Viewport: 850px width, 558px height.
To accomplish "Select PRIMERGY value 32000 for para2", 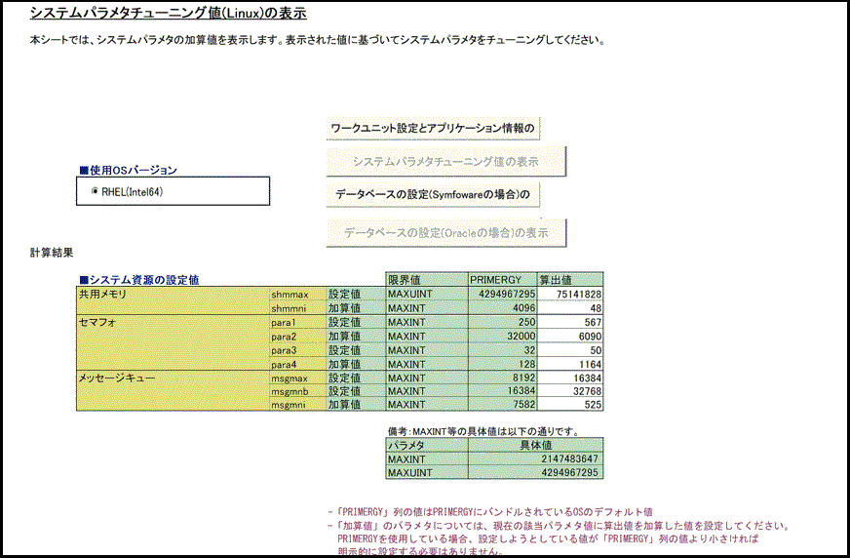I will pos(503,337).
